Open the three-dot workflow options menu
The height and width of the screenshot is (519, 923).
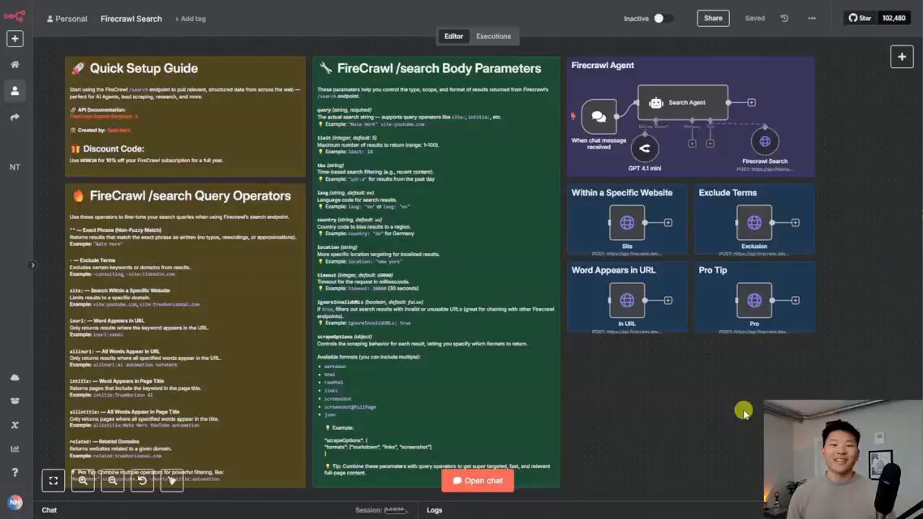tap(812, 18)
